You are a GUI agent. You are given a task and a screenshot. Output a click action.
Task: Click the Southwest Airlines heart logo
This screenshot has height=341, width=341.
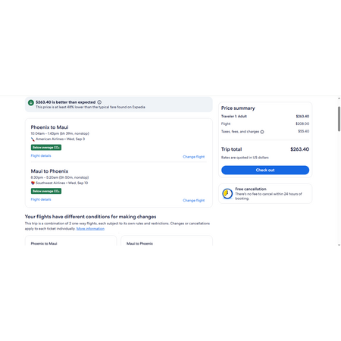click(x=33, y=183)
